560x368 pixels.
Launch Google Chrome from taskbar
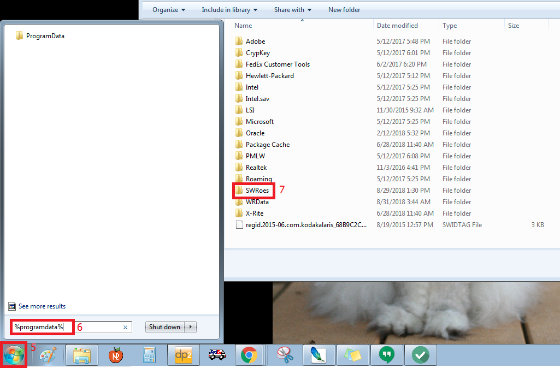click(x=249, y=355)
